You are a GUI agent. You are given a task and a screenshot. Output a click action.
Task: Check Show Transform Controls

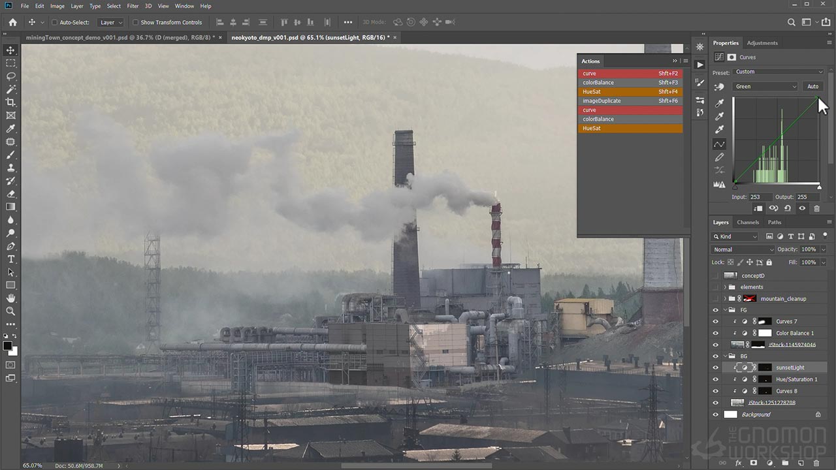[135, 22]
